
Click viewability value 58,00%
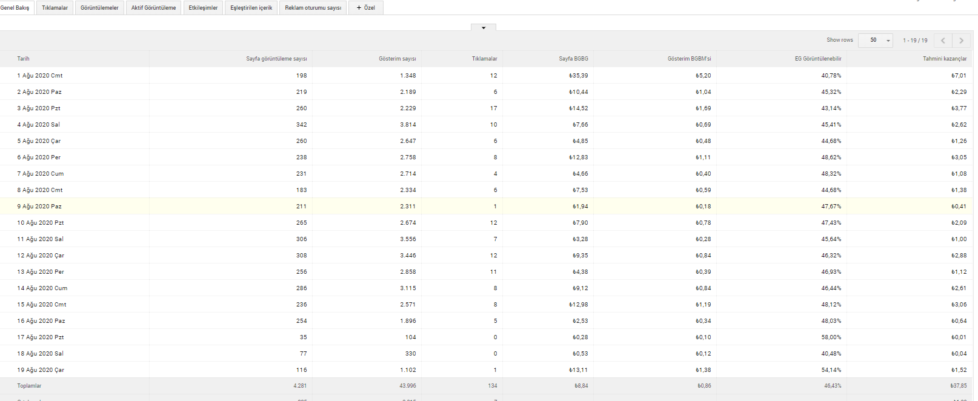click(831, 337)
